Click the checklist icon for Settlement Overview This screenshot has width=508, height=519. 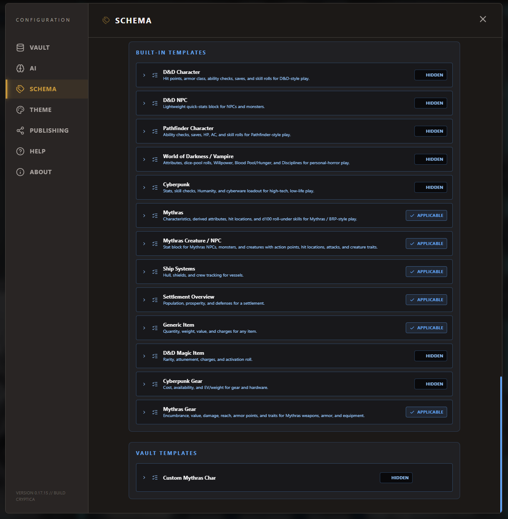coord(155,300)
